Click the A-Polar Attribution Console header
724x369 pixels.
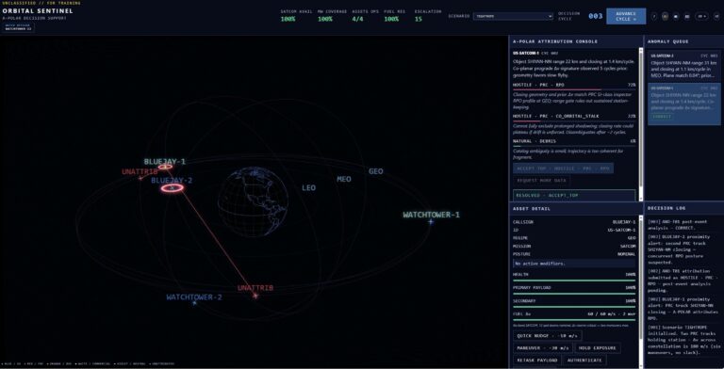575,41
